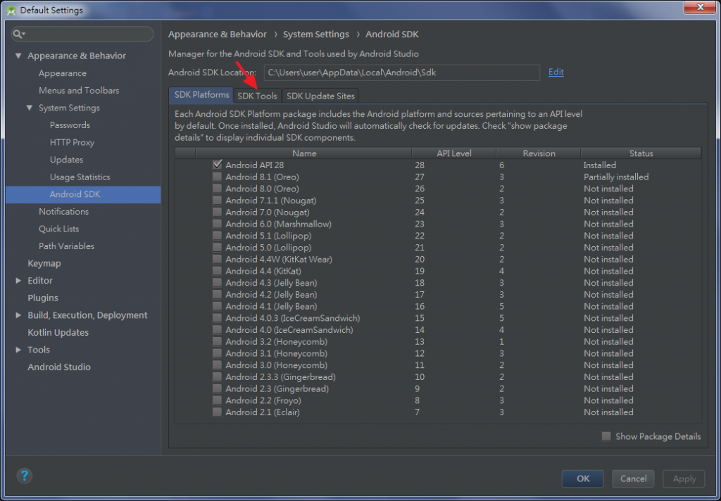The height and width of the screenshot is (501, 721).
Task: Expand the Editor tree node
Action: (18, 280)
